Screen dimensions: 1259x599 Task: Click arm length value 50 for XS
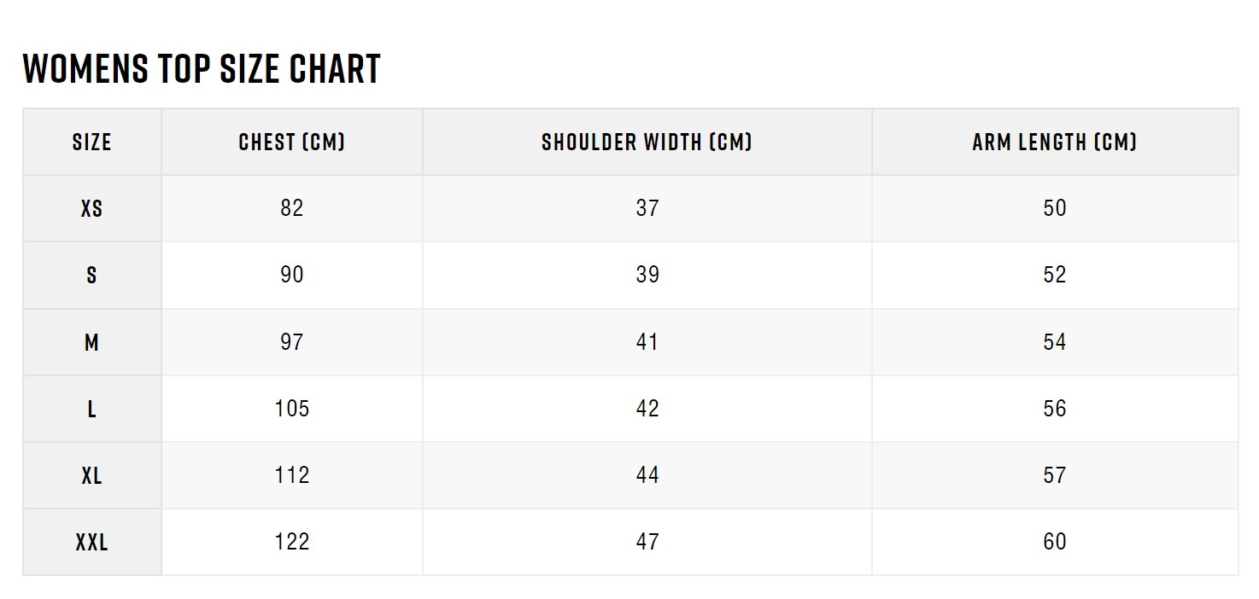pyautogui.click(x=1055, y=208)
